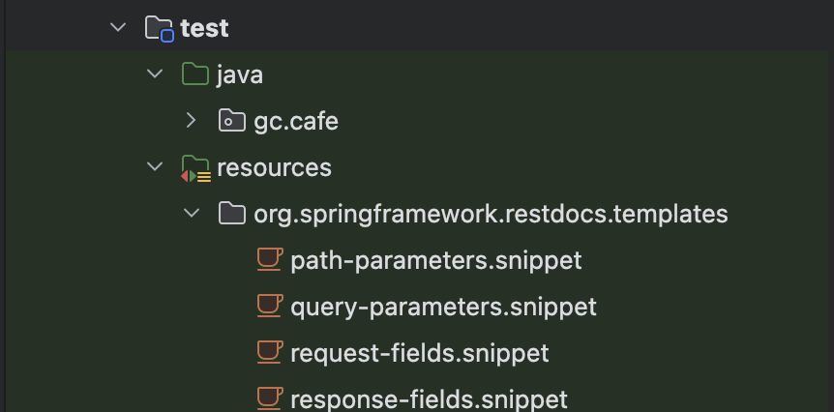Click the request-fields.snippet file icon
Viewport: 834px width, 412px height.
[x=269, y=352]
